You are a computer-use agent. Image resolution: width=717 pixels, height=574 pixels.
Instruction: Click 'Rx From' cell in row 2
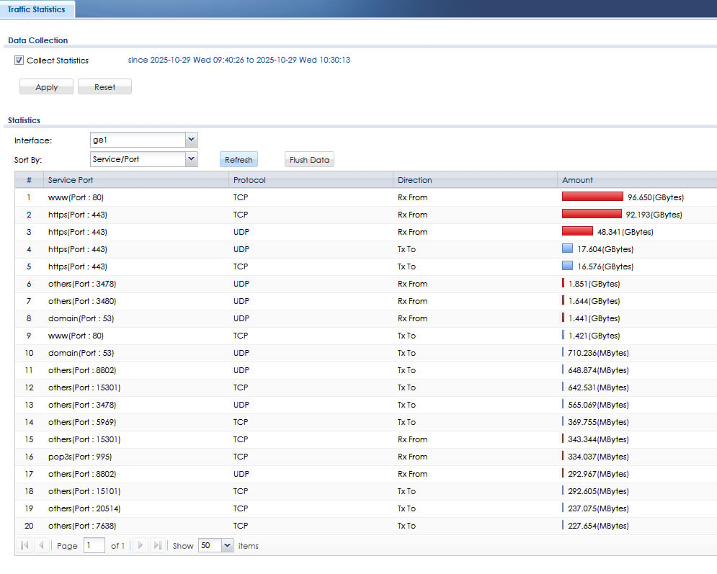coord(412,215)
